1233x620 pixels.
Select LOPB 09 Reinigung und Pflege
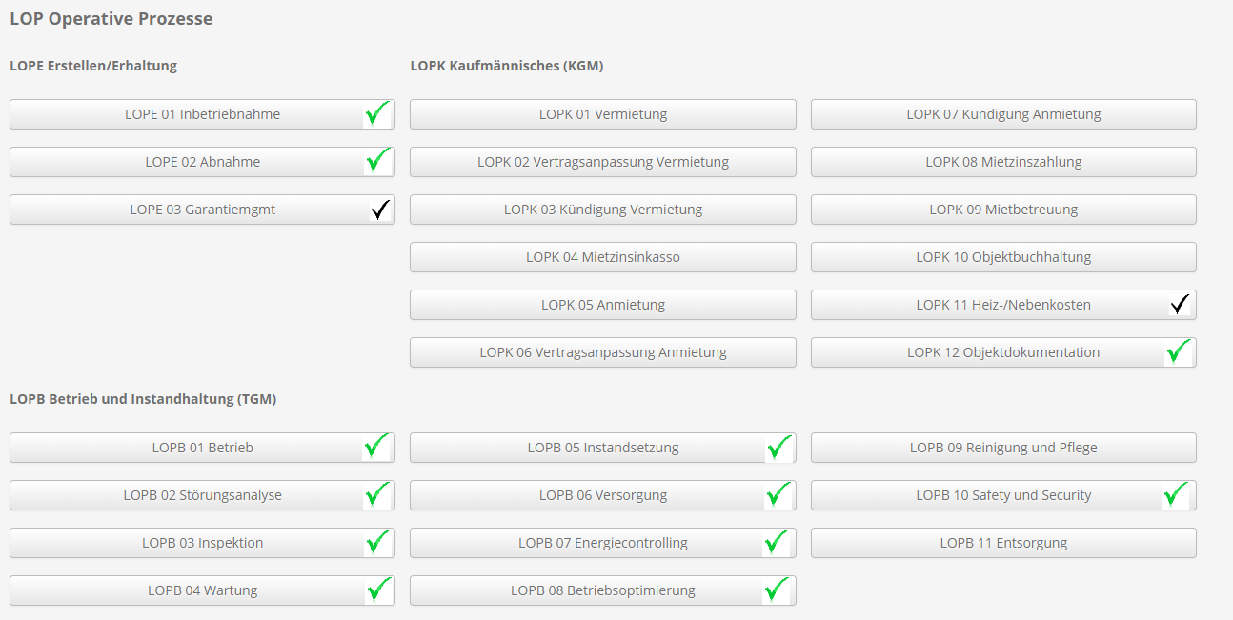pyautogui.click(x=1003, y=448)
